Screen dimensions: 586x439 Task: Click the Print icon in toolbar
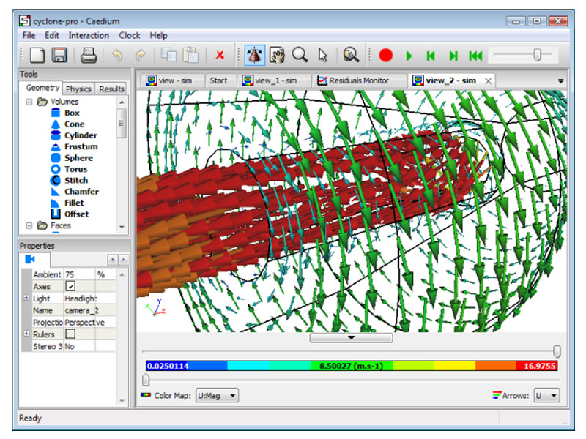(89, 55)
